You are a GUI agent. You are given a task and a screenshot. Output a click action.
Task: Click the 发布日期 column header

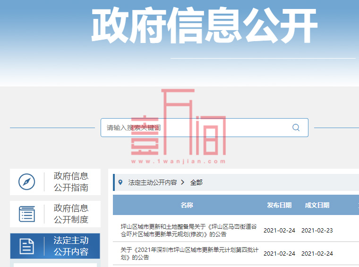[x=279, y=205]
